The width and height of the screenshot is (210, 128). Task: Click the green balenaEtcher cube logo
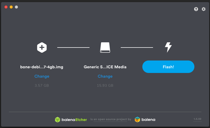[x=58, y=120]
